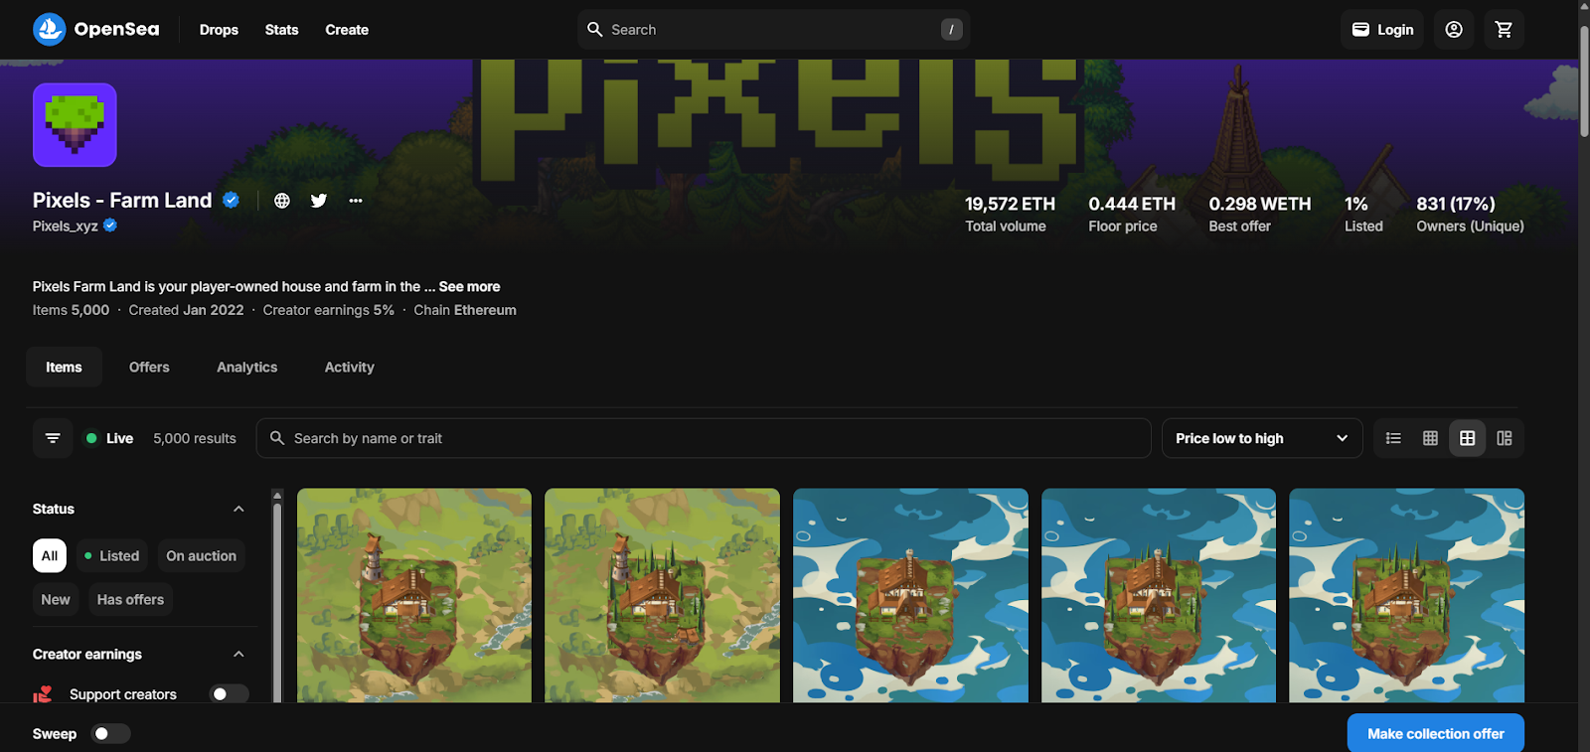This screenshot has width=1590, height=752.
Task: Open the fifth farm land thumbnail
Action: [1406, 595]
